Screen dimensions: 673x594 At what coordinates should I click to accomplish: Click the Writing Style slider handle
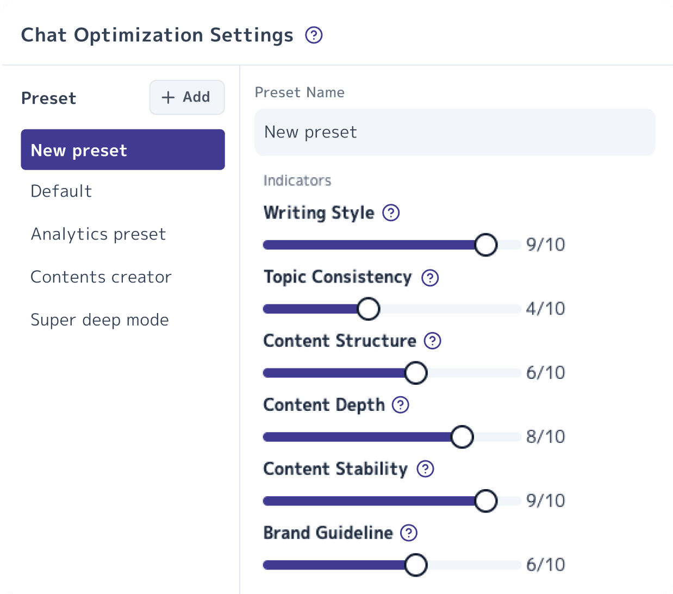486,245
